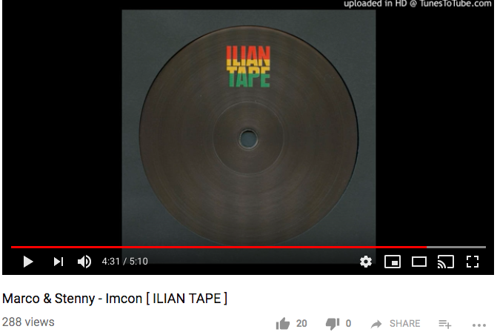
Task: Skip to the next video
Action: [59, 262]
